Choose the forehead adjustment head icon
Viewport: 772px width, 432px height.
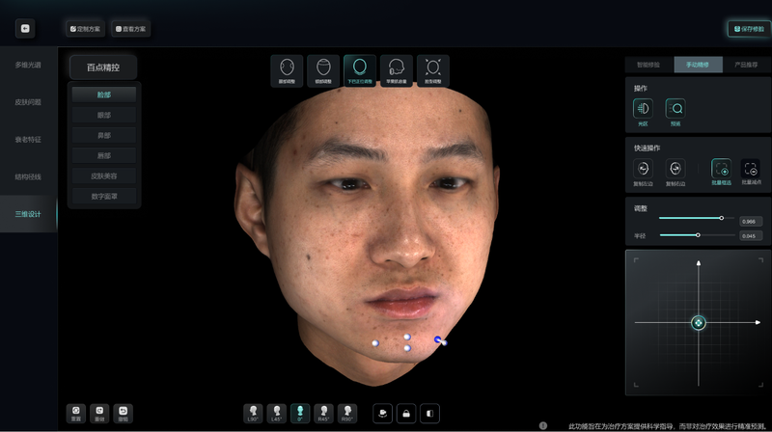[323, 70]
